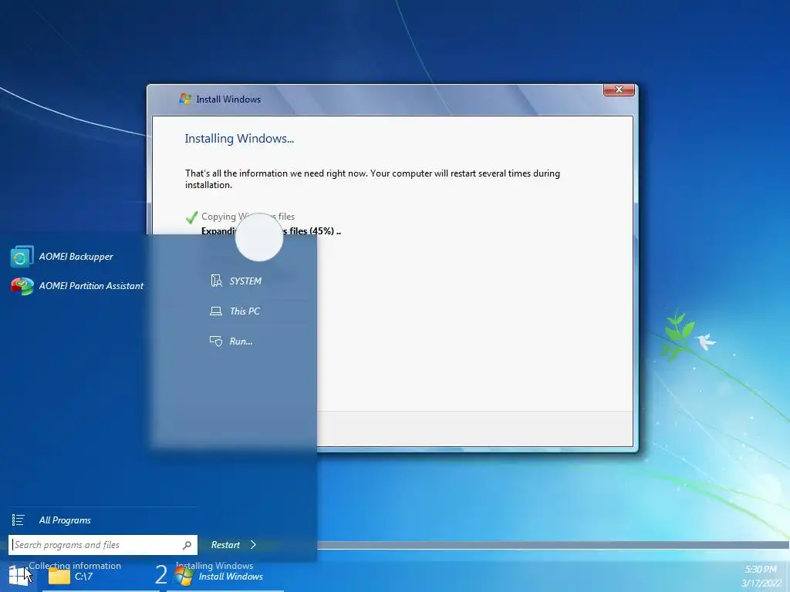
Task: Click the Restart button
Action: point(225,545)
